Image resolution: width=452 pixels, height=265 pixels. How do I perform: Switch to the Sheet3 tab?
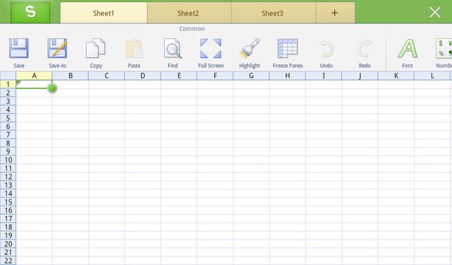pyautogui.click(x=273, y=13)
